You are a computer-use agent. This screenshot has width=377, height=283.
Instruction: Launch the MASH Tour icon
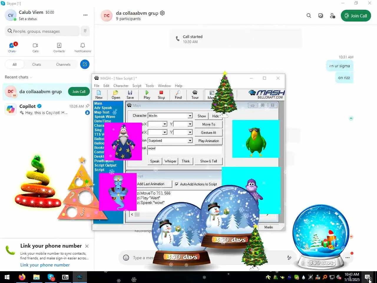(195, 95)
